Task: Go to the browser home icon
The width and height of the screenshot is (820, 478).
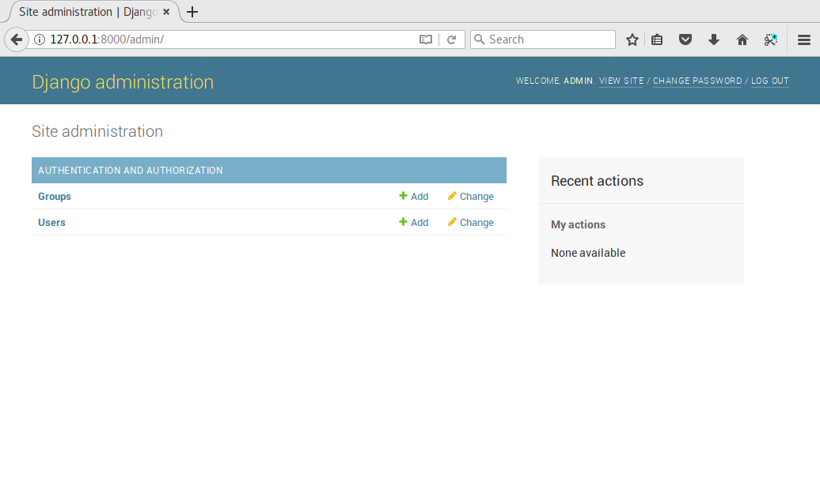Action: tap(742, 40)
